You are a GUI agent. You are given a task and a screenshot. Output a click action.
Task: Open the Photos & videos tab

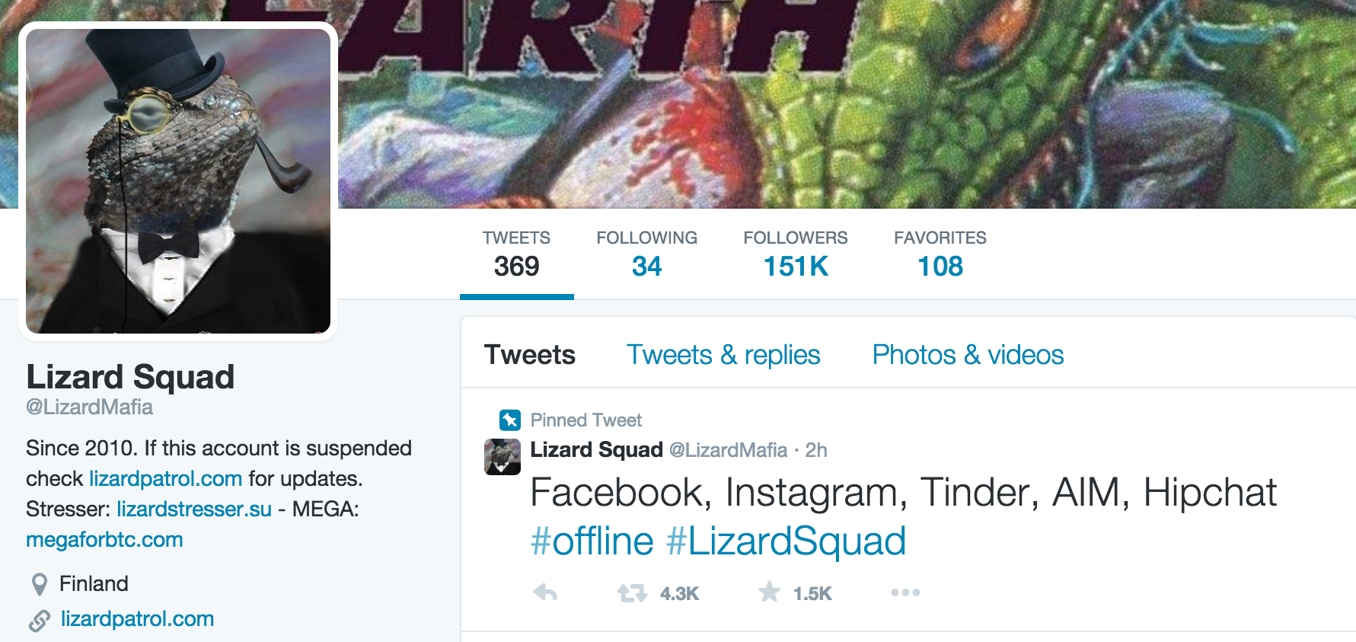click(967, 355)
